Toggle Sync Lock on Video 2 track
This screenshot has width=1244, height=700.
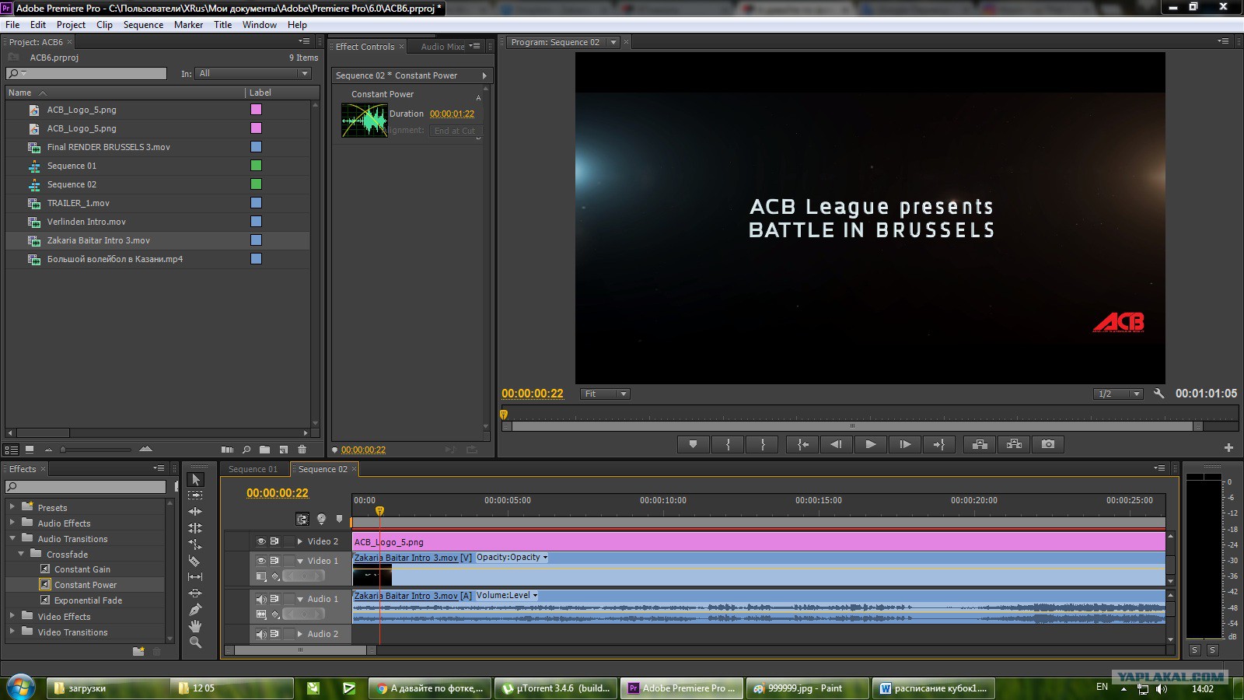click(x=274, y=541)
